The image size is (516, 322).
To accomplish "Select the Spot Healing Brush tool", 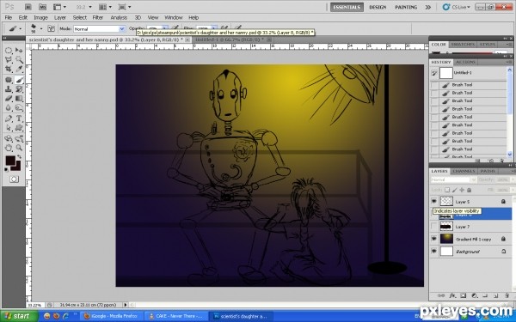I will (x=9, y=80).
